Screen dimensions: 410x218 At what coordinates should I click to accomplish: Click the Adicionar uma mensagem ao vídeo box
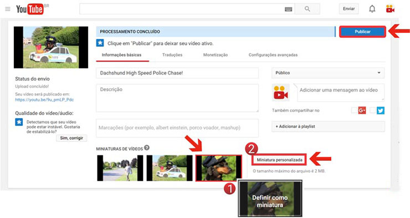tap(340, 93)
